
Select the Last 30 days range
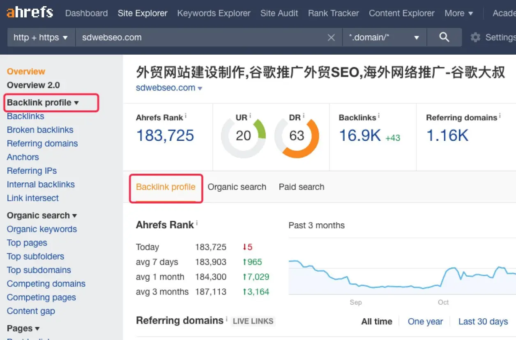483,322
